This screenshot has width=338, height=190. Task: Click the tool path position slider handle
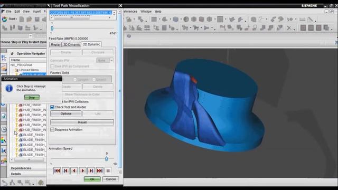[52, 28]
